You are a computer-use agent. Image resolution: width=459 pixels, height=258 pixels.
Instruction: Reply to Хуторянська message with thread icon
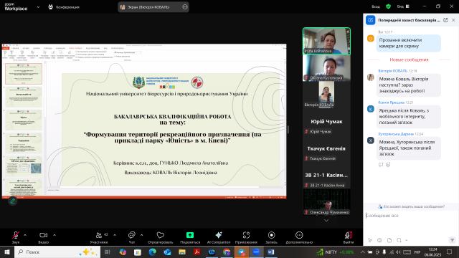point(381,165)
